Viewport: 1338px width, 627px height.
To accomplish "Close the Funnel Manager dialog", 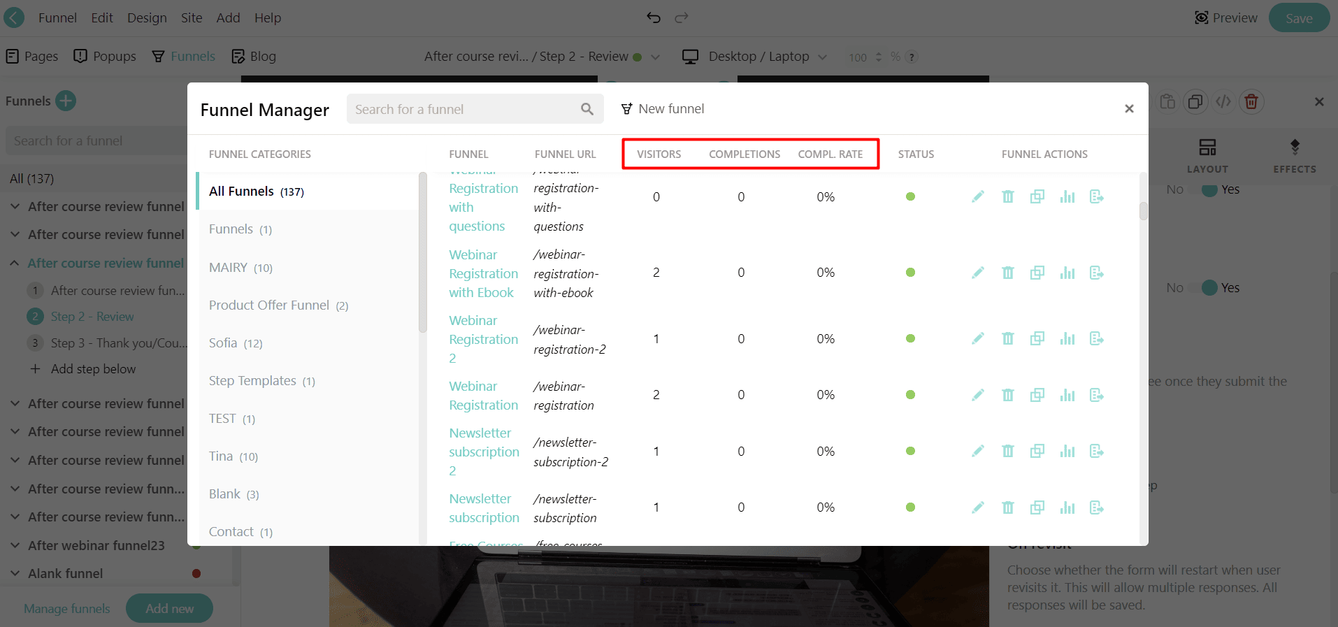I will tap(1129, 108).
